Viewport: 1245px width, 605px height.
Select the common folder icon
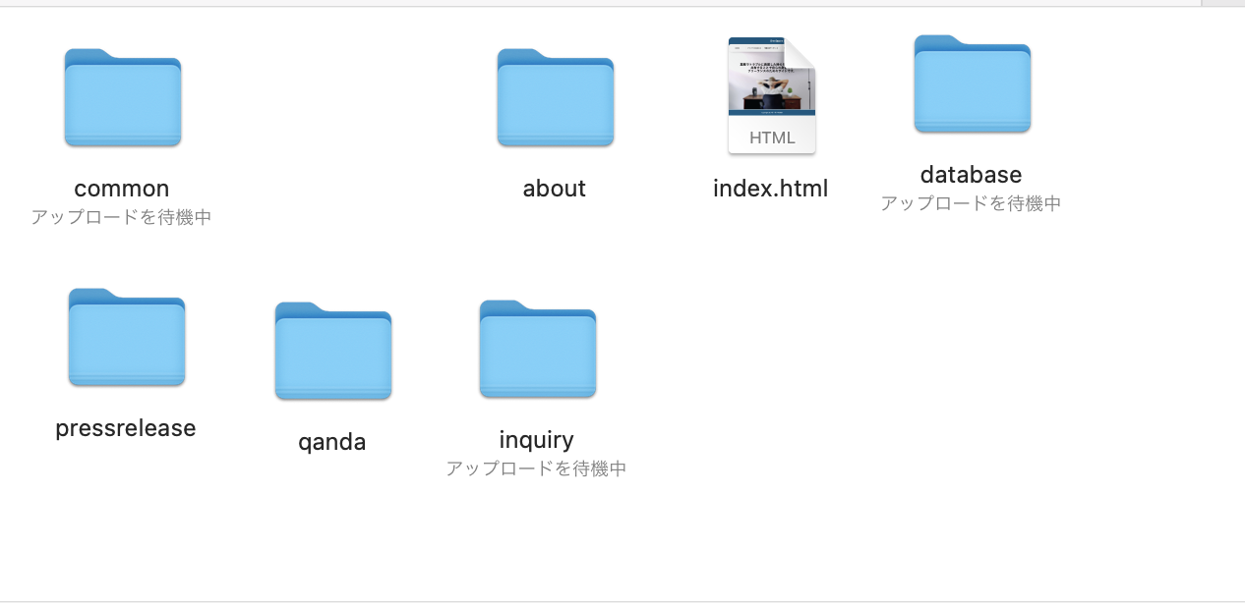[x=123, y=98]
